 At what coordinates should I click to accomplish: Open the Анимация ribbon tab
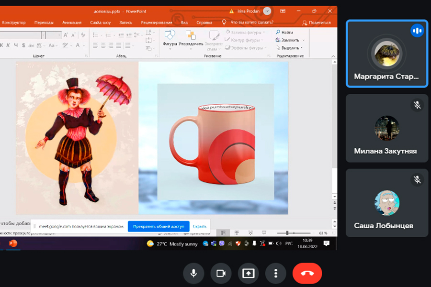click(x=71, y=22)
